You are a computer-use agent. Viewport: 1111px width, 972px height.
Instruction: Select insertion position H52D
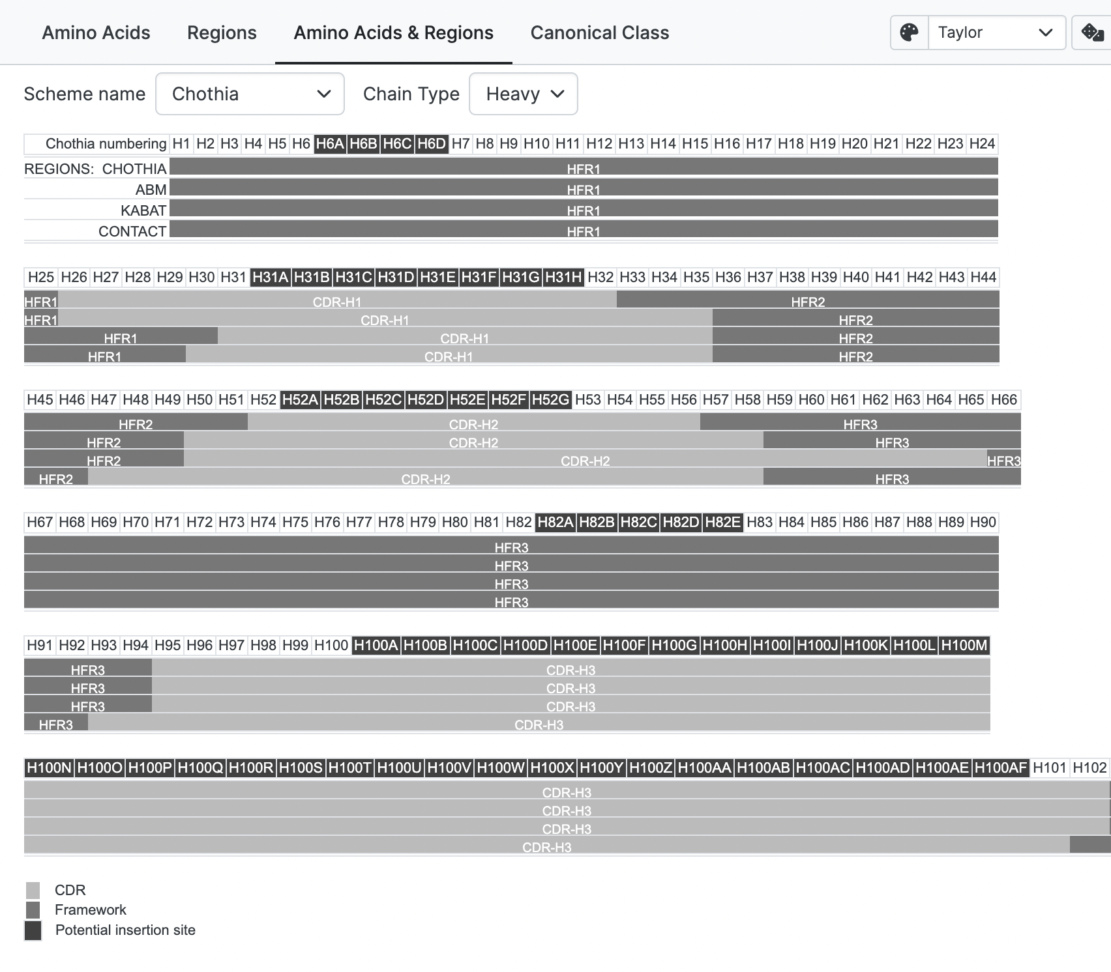(426, 399)
